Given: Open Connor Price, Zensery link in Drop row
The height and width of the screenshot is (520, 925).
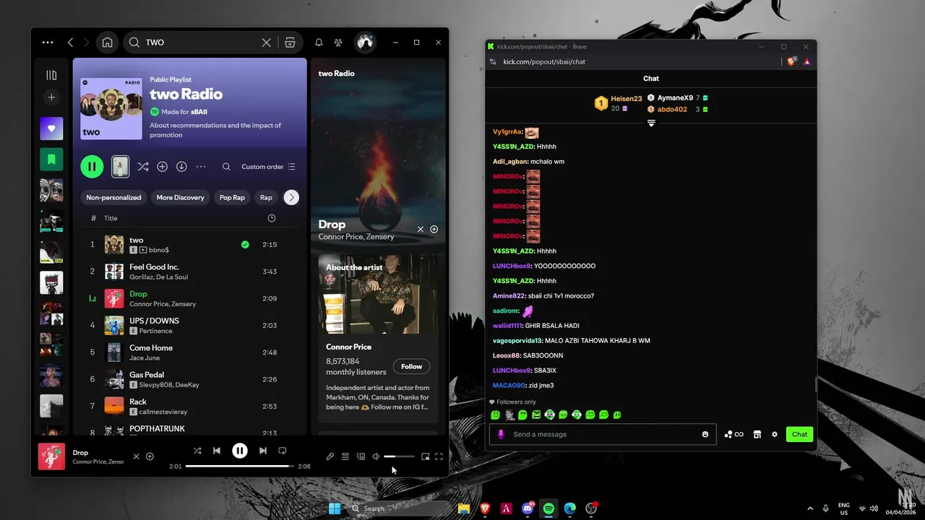Looking at the screenshot, I should tap(163, 304).
